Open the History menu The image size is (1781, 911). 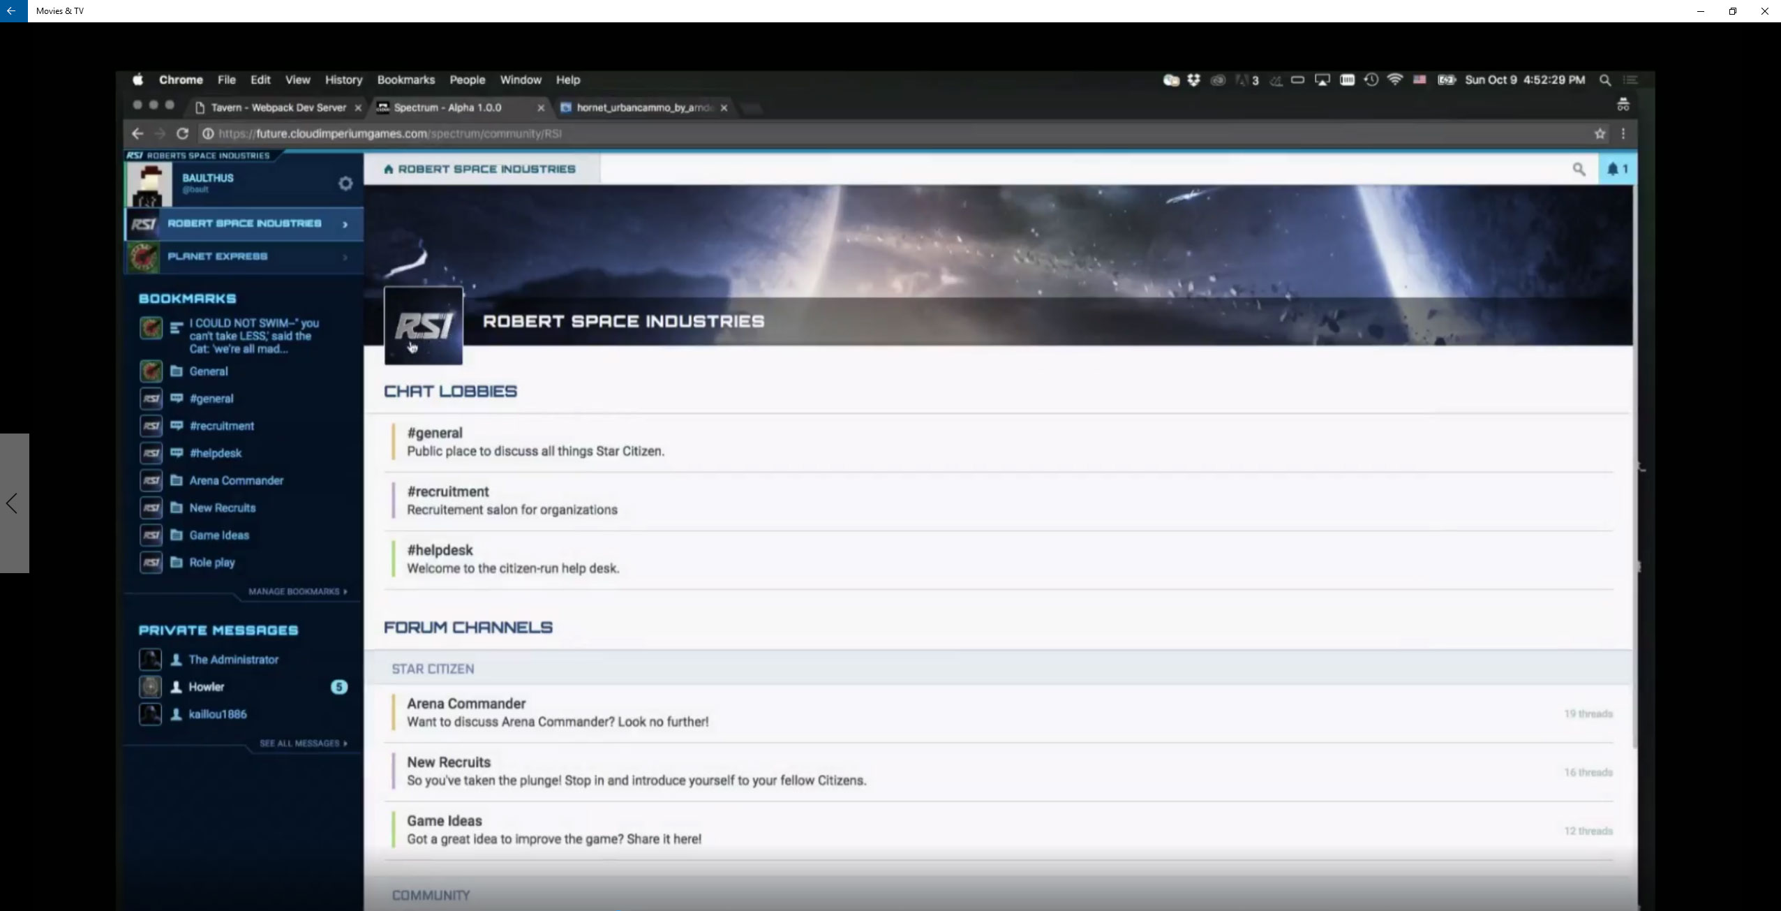343,80
